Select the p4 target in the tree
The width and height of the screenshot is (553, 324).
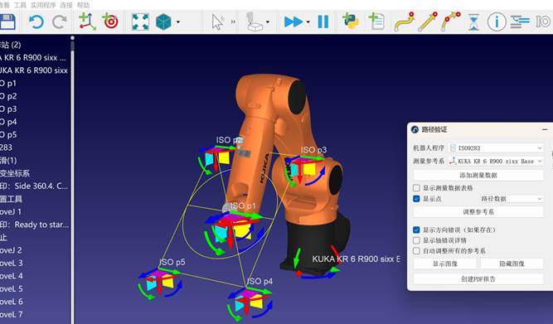(8, 122)
